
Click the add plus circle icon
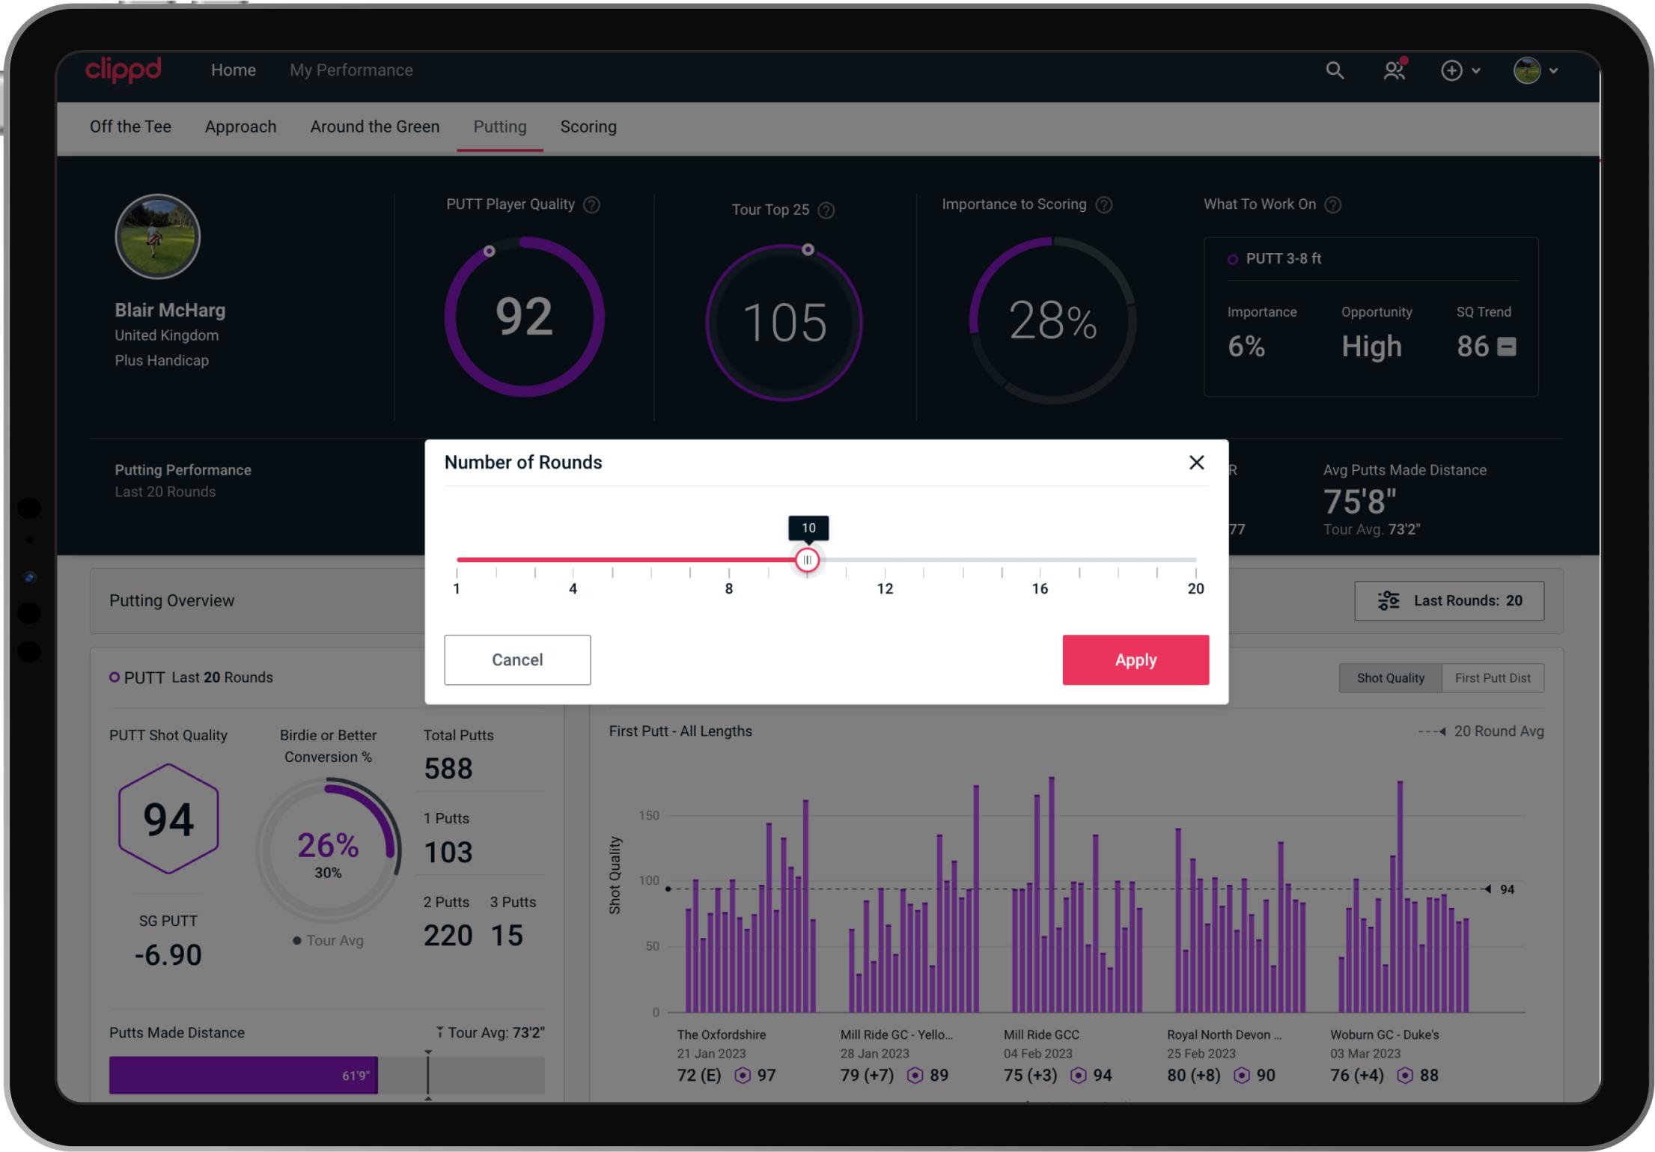coord(1451,70)
